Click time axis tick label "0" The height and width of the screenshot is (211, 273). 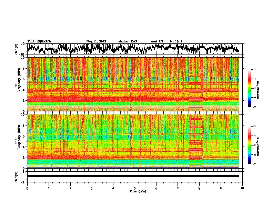[x=27, y=188]
